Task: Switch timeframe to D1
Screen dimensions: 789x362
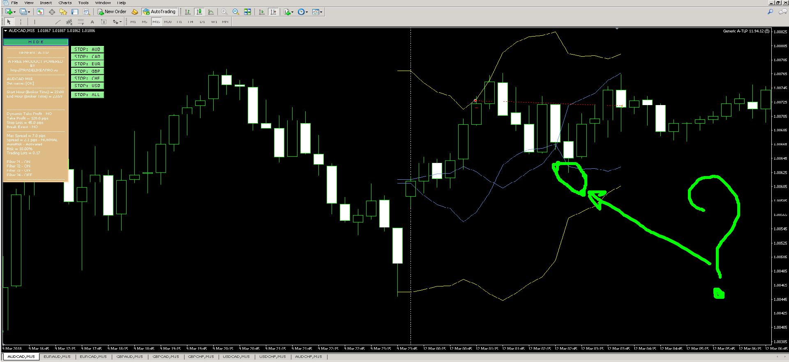Action: [202, 22]
